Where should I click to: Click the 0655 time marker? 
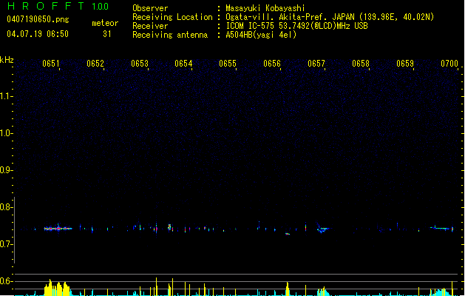tap(228, 64)
